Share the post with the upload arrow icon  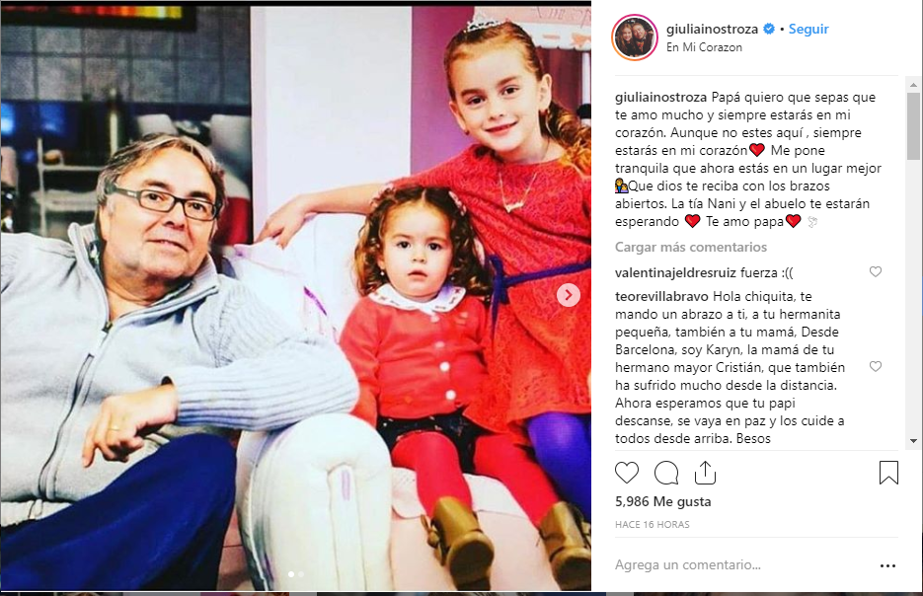click(705, 473)
